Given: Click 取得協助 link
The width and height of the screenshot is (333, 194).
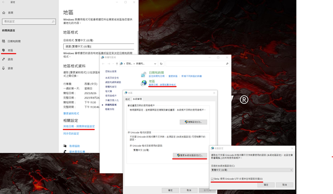Looking at the screenshot, I should (74, 146).
